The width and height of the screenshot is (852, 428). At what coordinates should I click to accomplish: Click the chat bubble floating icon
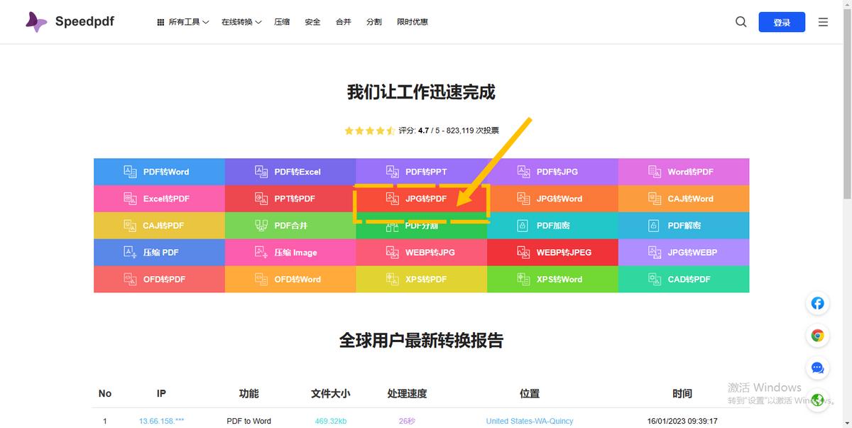click(x=817, y=368)
